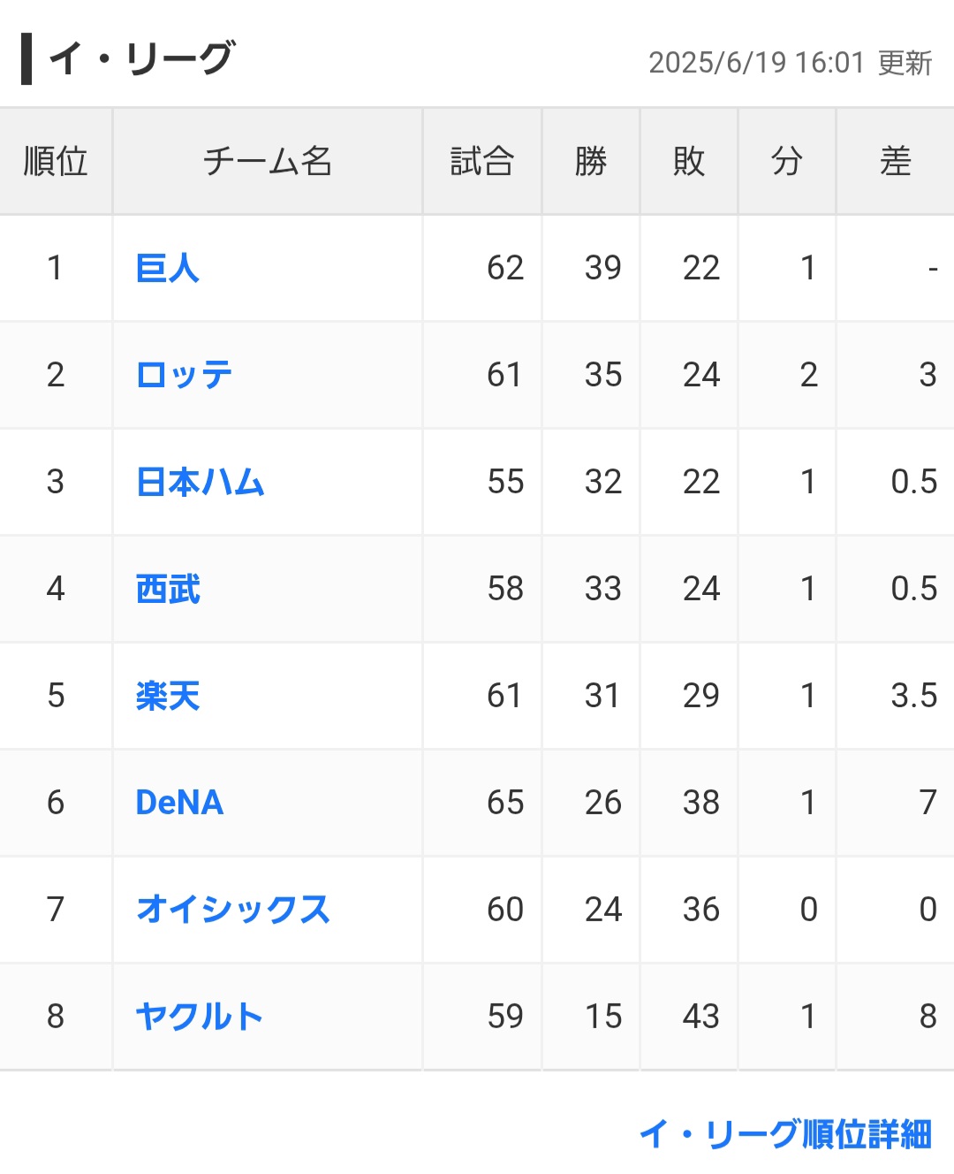Click the チーム名 column header
Image resolution: width=954 pixels, height=1174 pixels.
[x=268, y=162]
